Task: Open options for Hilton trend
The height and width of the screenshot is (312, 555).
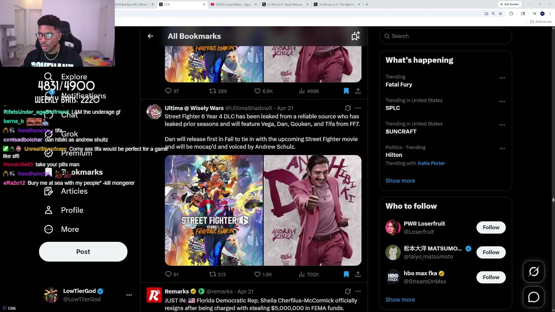Action: [502, 148]
